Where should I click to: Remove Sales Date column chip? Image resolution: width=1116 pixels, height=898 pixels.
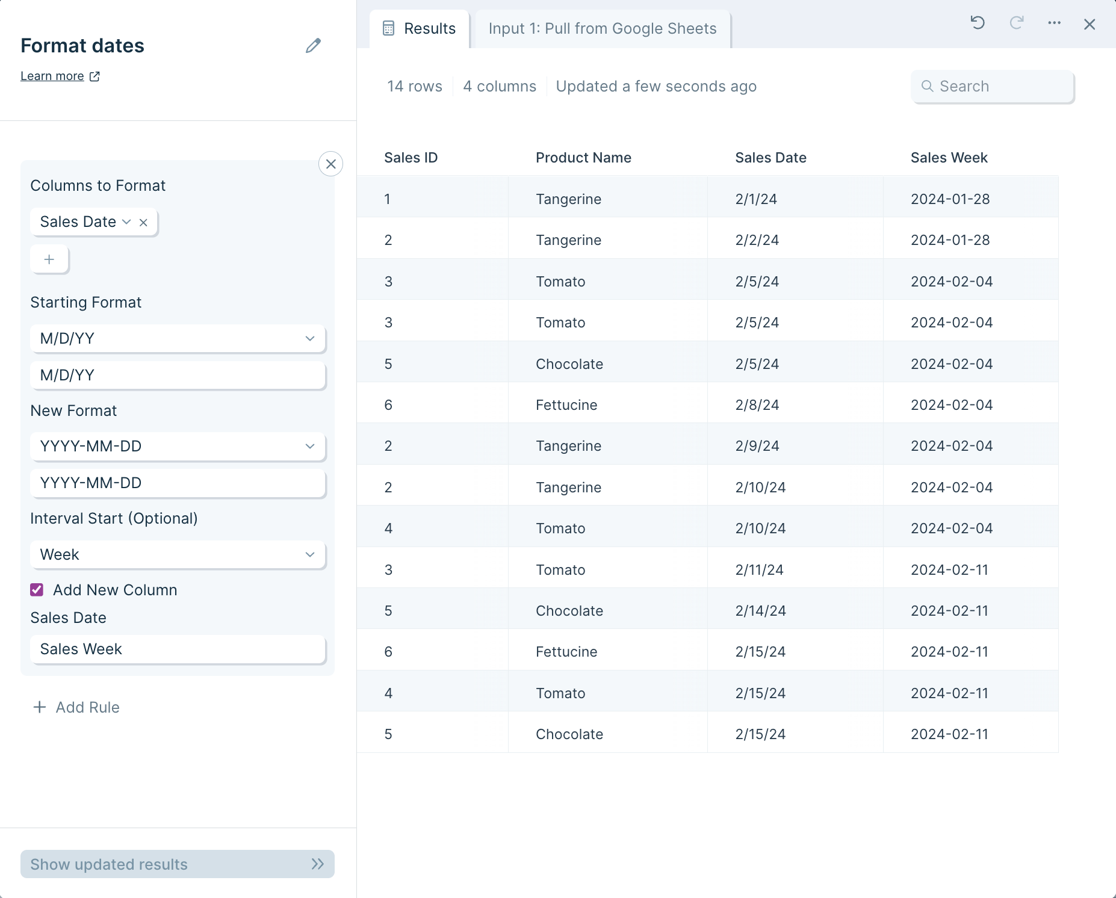coord(143,223)
